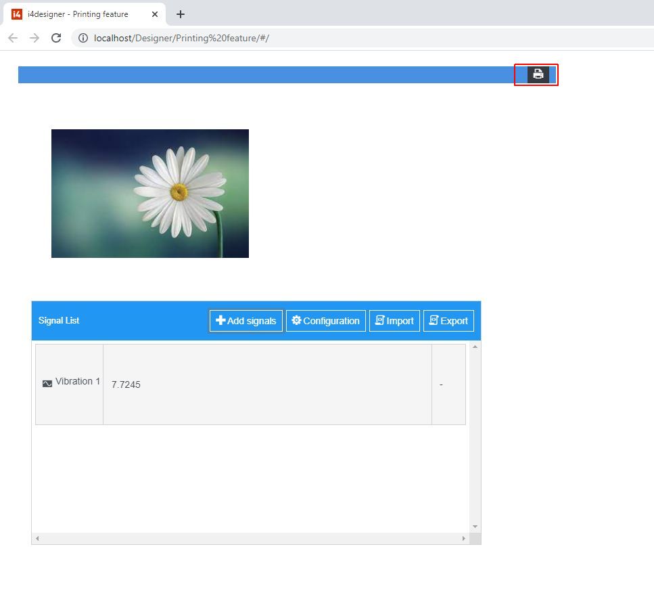Click the printer icon button

[538, 74]
